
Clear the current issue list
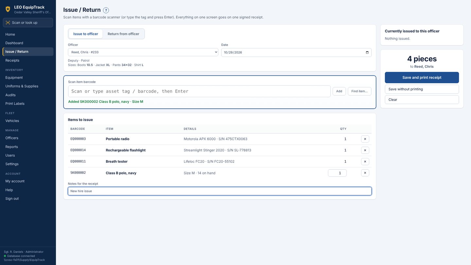click(x=422, y=99)
